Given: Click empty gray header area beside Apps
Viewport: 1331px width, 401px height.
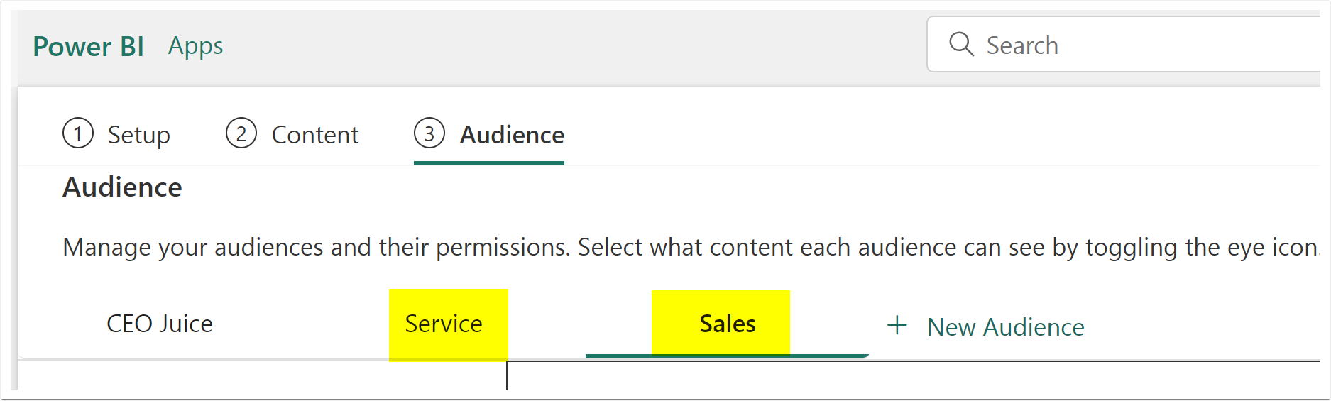Looking at the screenshot, I should (568, 46).
